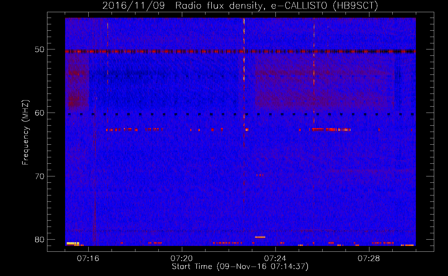Select the "07:20" time tick label
The height and width of the screenshot is (276, 448).
point(182,258)
